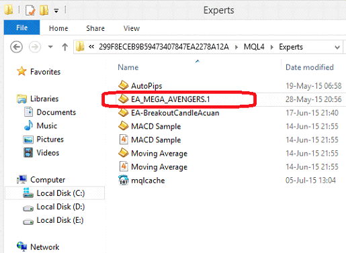346x253 pixels.
Task: Click the Local Disk (E:) drive icon
Action: coord(28,222)
